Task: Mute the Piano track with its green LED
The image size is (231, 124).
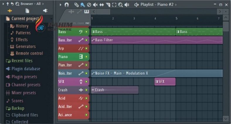Action: click(86, 57)
